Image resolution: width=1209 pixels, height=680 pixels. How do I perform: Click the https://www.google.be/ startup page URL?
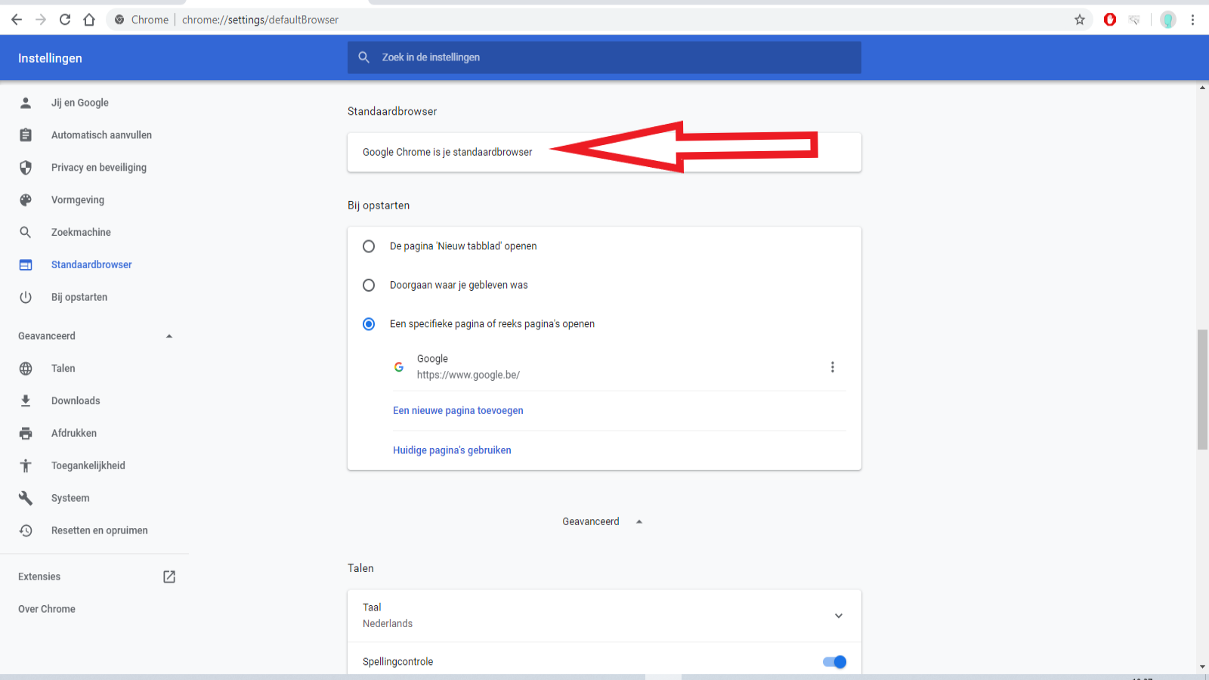pos(468,375)
